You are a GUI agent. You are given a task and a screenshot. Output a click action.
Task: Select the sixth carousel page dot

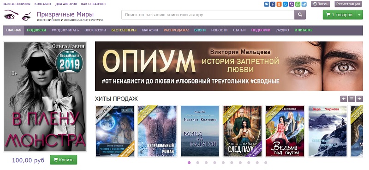coord(232,163)
